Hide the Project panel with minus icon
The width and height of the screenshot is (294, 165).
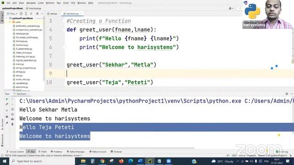coord(42,14)
